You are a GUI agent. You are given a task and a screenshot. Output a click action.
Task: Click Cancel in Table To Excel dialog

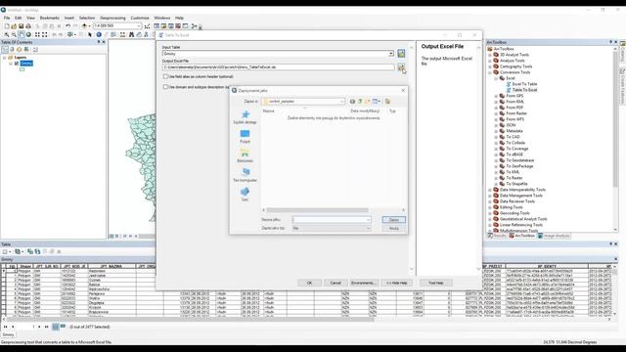335,283
